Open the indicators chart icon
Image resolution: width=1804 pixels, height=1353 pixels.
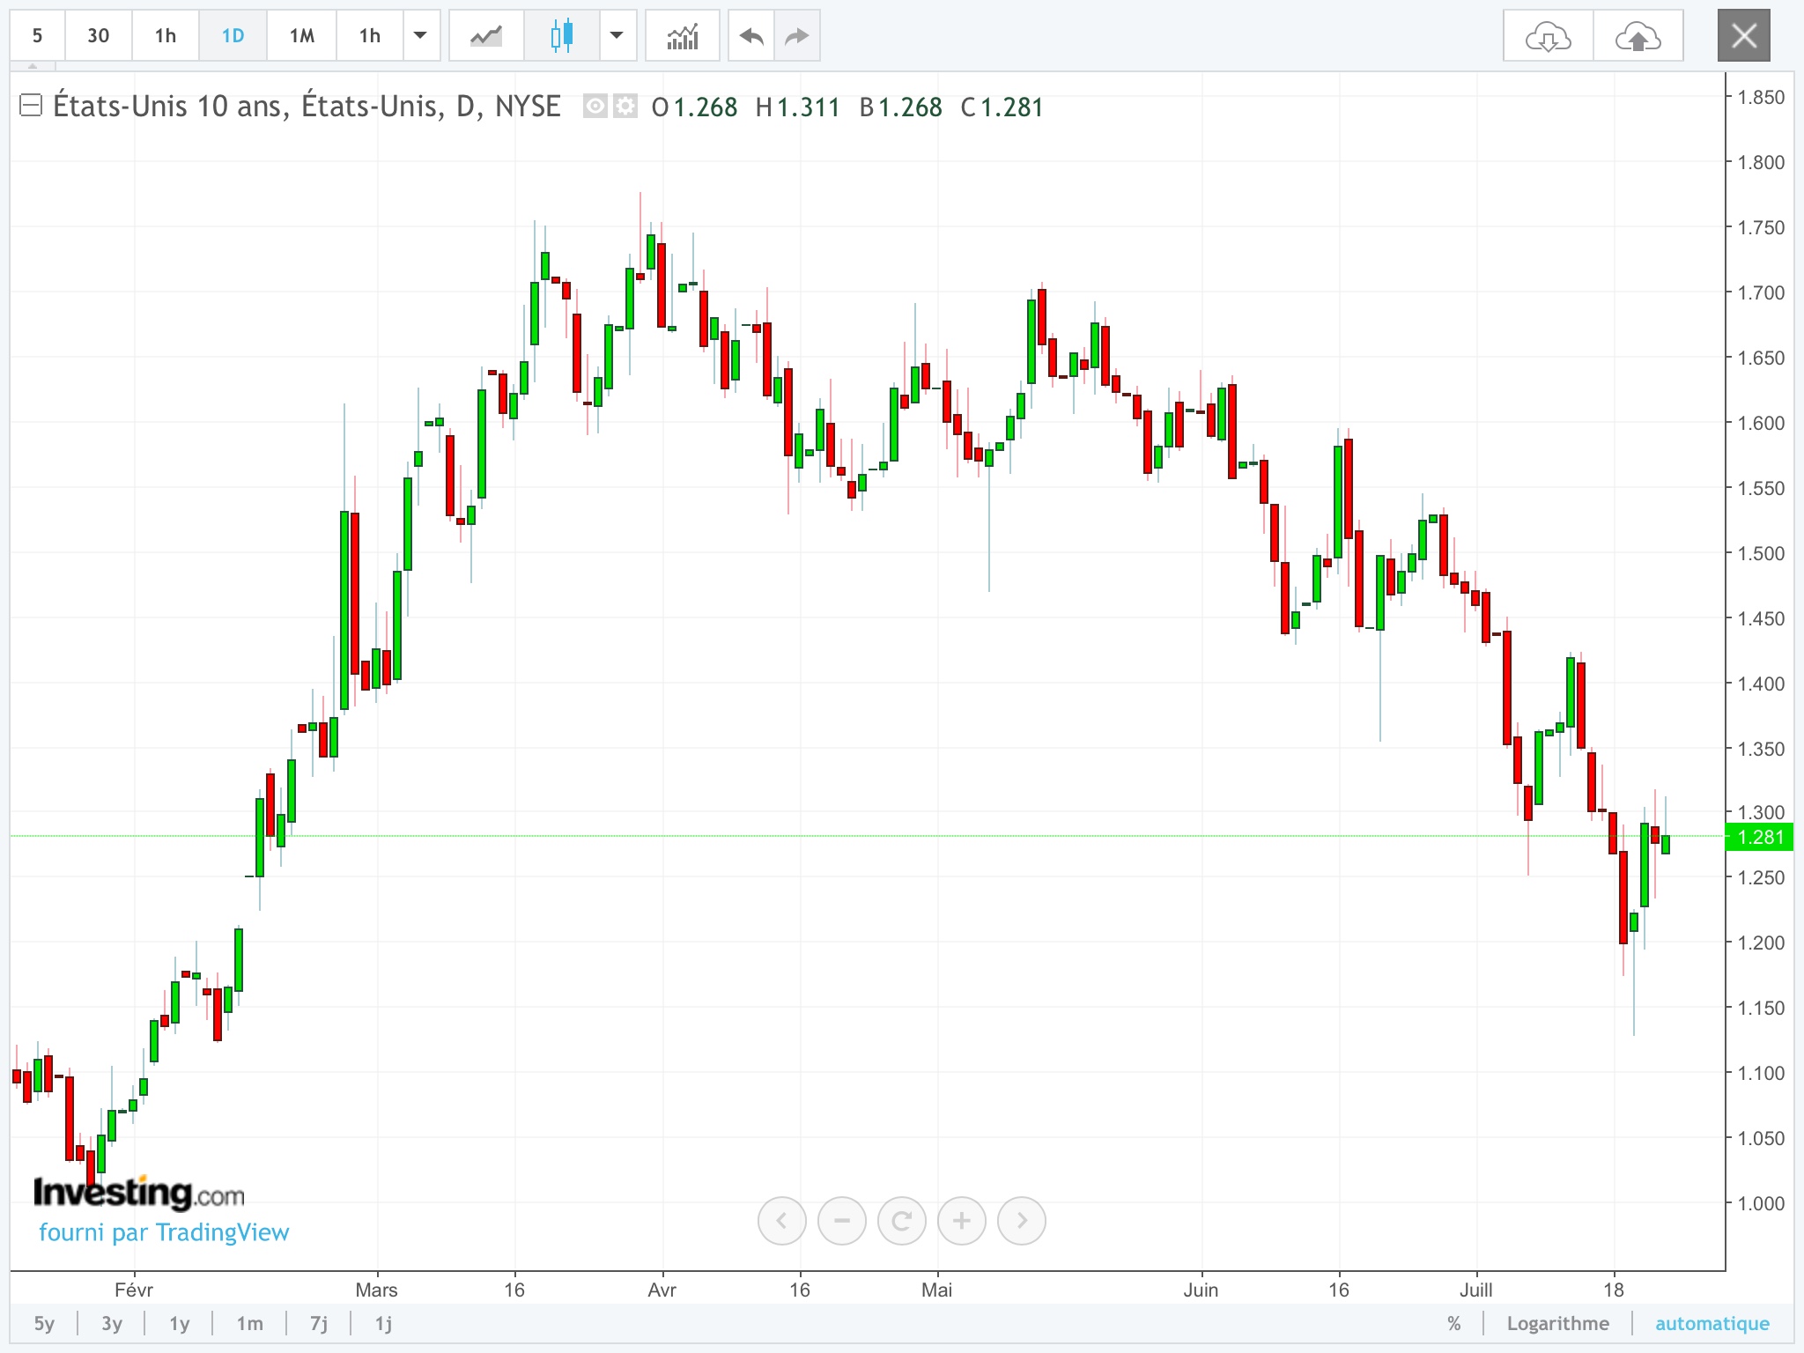coord(683,36)
